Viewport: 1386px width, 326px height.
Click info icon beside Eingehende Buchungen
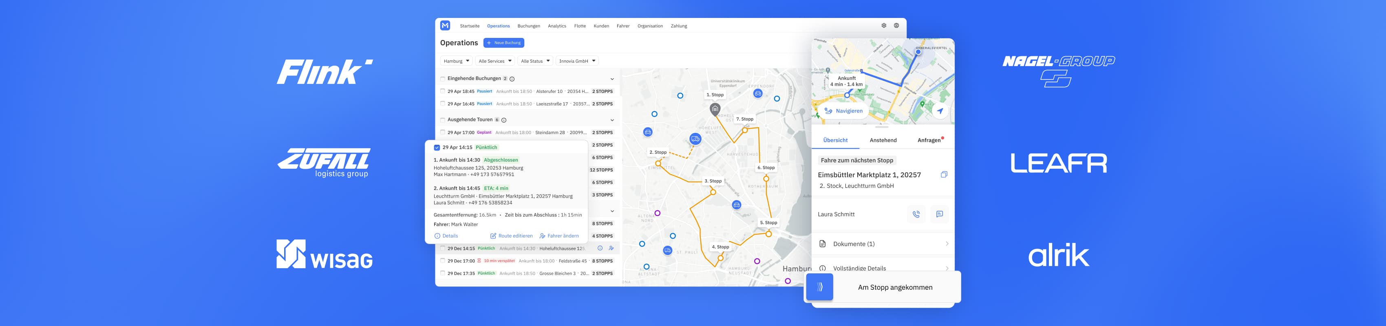(512, 79)
